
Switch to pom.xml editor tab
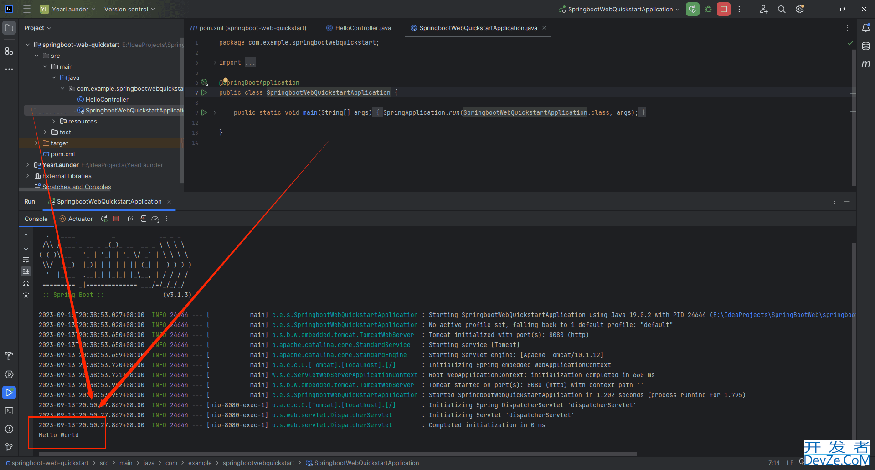(249, 28)
